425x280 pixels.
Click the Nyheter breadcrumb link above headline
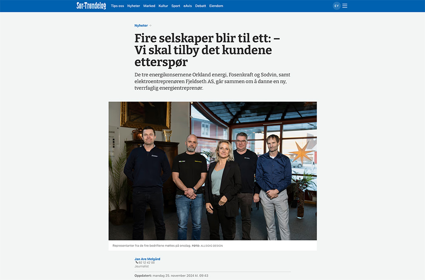click(x=141, y=25)
